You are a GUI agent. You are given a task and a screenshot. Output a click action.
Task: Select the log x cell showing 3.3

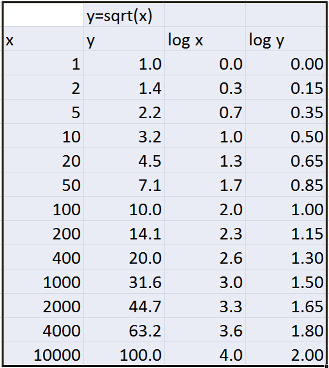click(x=205, y=307)
